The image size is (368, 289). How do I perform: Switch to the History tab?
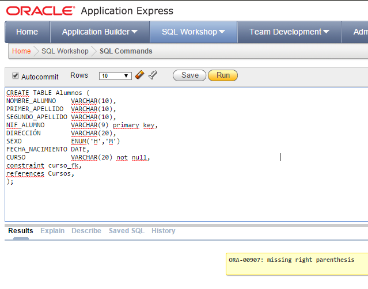(x=164, y=231)
